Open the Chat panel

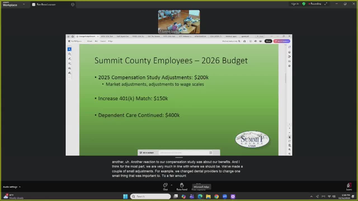click(165, 186)
